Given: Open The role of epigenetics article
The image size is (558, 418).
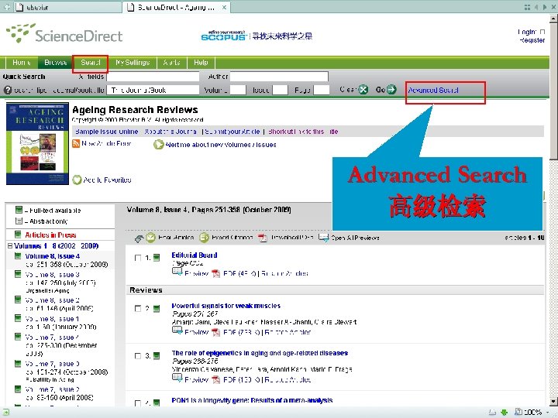Looking at the screenshot, I should 260,353.
